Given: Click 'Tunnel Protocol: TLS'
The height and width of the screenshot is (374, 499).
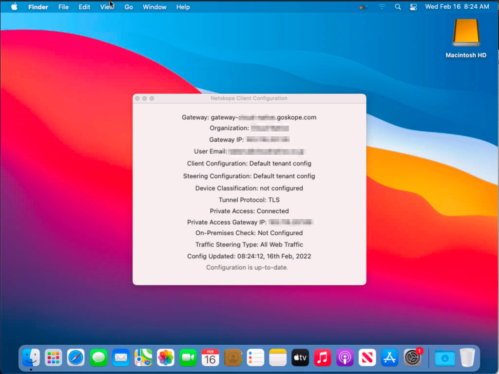Looking at the screenshot, I should 249,200.
